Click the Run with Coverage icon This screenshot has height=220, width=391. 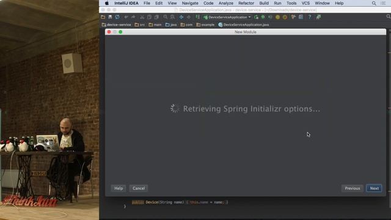(x=270, y=17)
